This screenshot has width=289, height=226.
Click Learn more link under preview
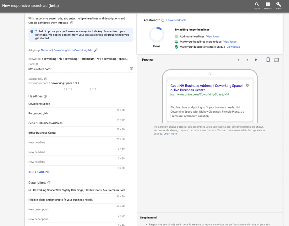coord(170,134)
